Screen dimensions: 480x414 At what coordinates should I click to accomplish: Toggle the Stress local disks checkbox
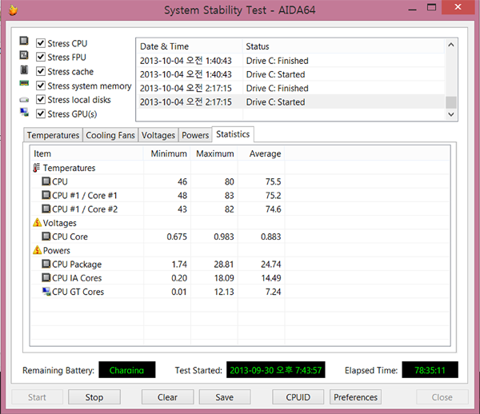tap(41, 99)
